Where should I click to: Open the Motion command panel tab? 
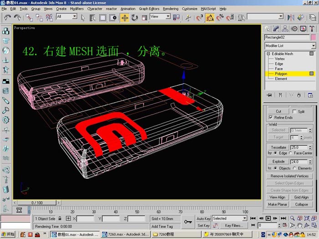(294, 29)
